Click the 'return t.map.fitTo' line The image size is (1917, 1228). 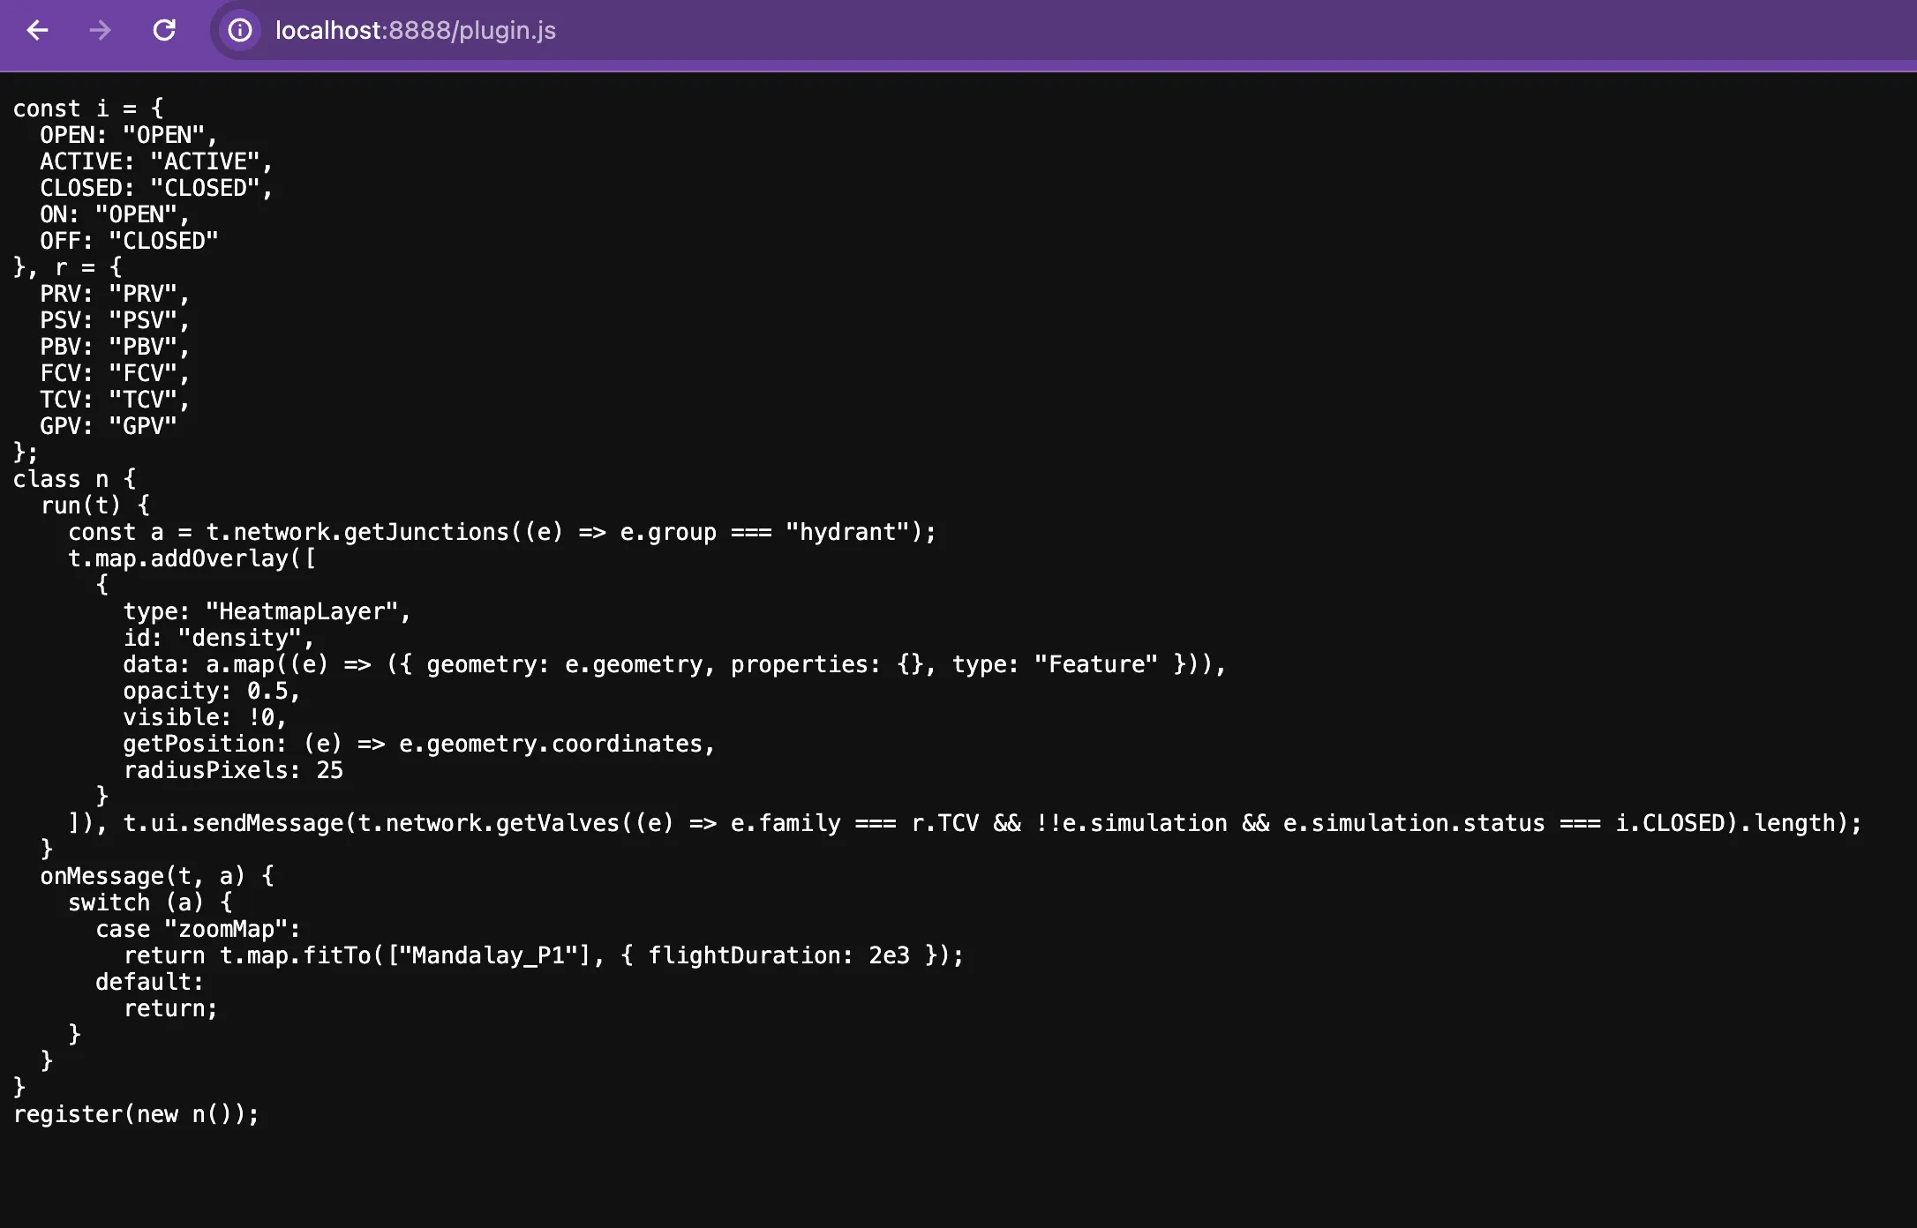[544, 955]
